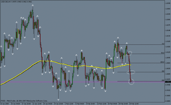Click the 1.0365 price axis label
171x105 pixels.
(168, 9)
